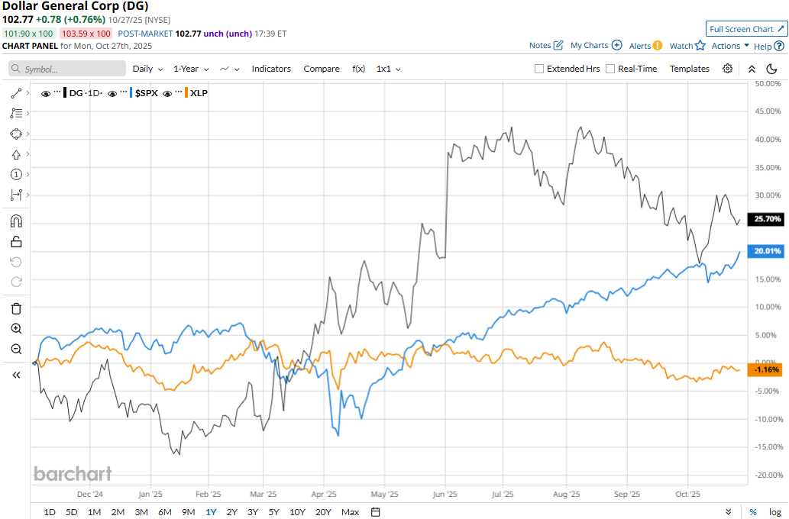Select the 9M time range
Image resolution: width=789 pixels, height=519 pixels.
(x=188, y=512)
